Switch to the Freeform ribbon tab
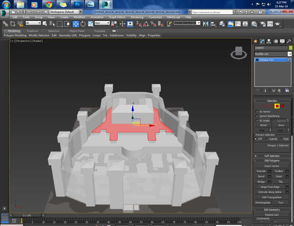The image size is (294, 226). [x=33, y=31]
